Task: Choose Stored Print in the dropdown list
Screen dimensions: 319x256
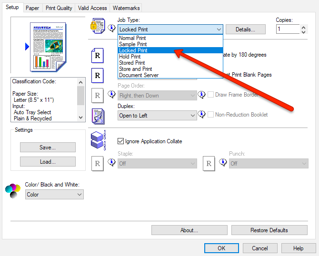Action: click(x=132, y=63)
